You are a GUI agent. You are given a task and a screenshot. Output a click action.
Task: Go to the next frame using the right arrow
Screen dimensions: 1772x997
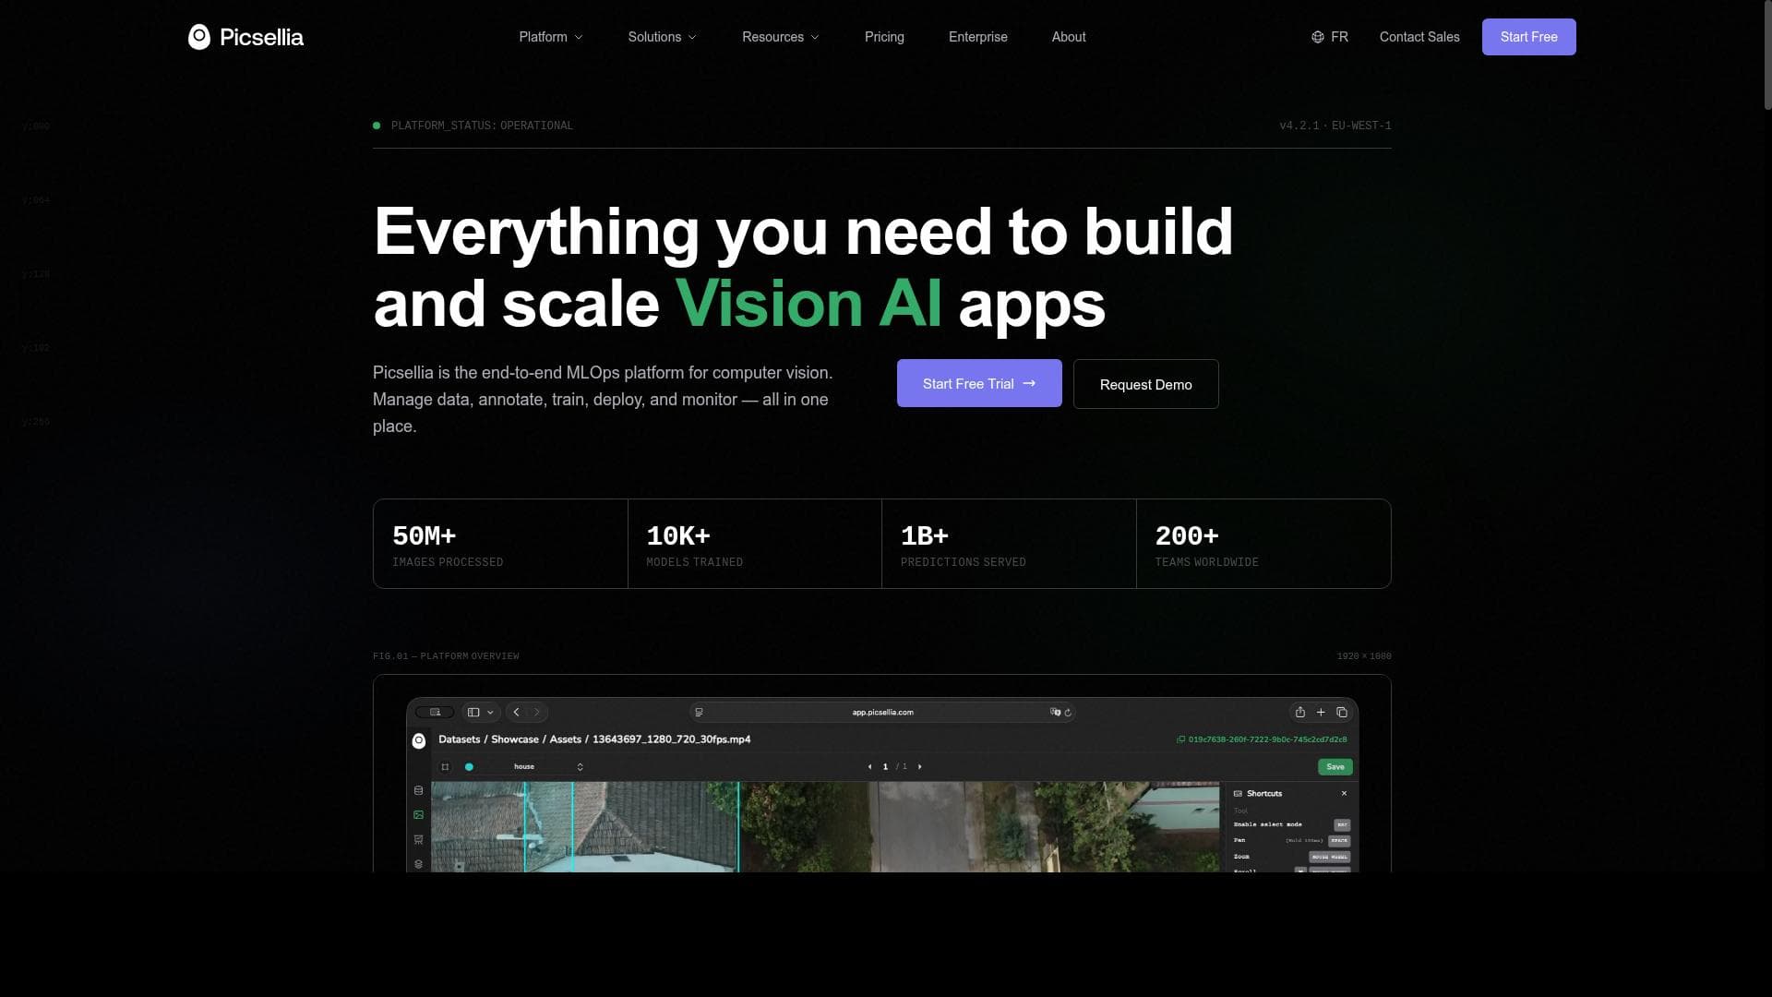tap(919, 766)
